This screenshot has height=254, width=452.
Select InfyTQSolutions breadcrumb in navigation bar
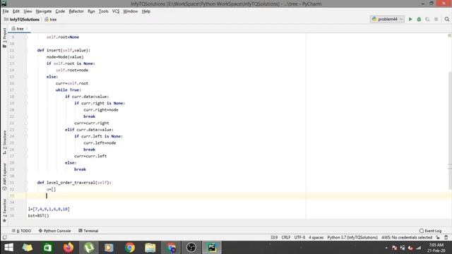[22, 20]
